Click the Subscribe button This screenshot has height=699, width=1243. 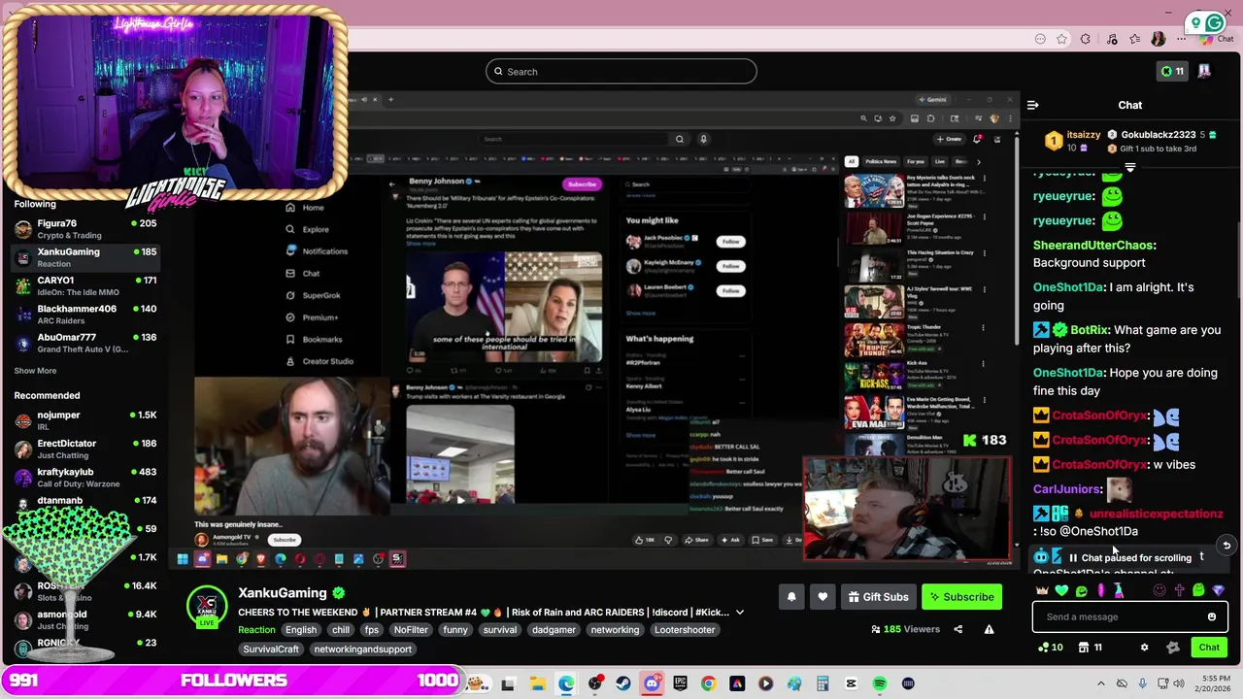962,597
